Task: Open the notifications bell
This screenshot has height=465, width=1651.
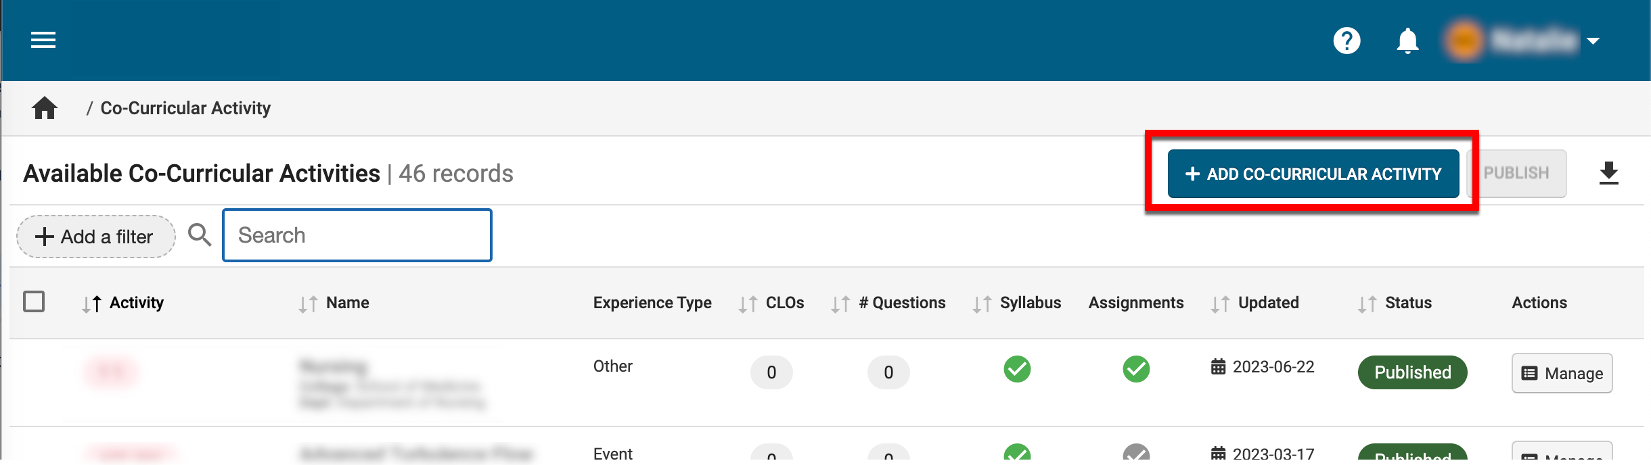Action: (x=1407, y=41)
